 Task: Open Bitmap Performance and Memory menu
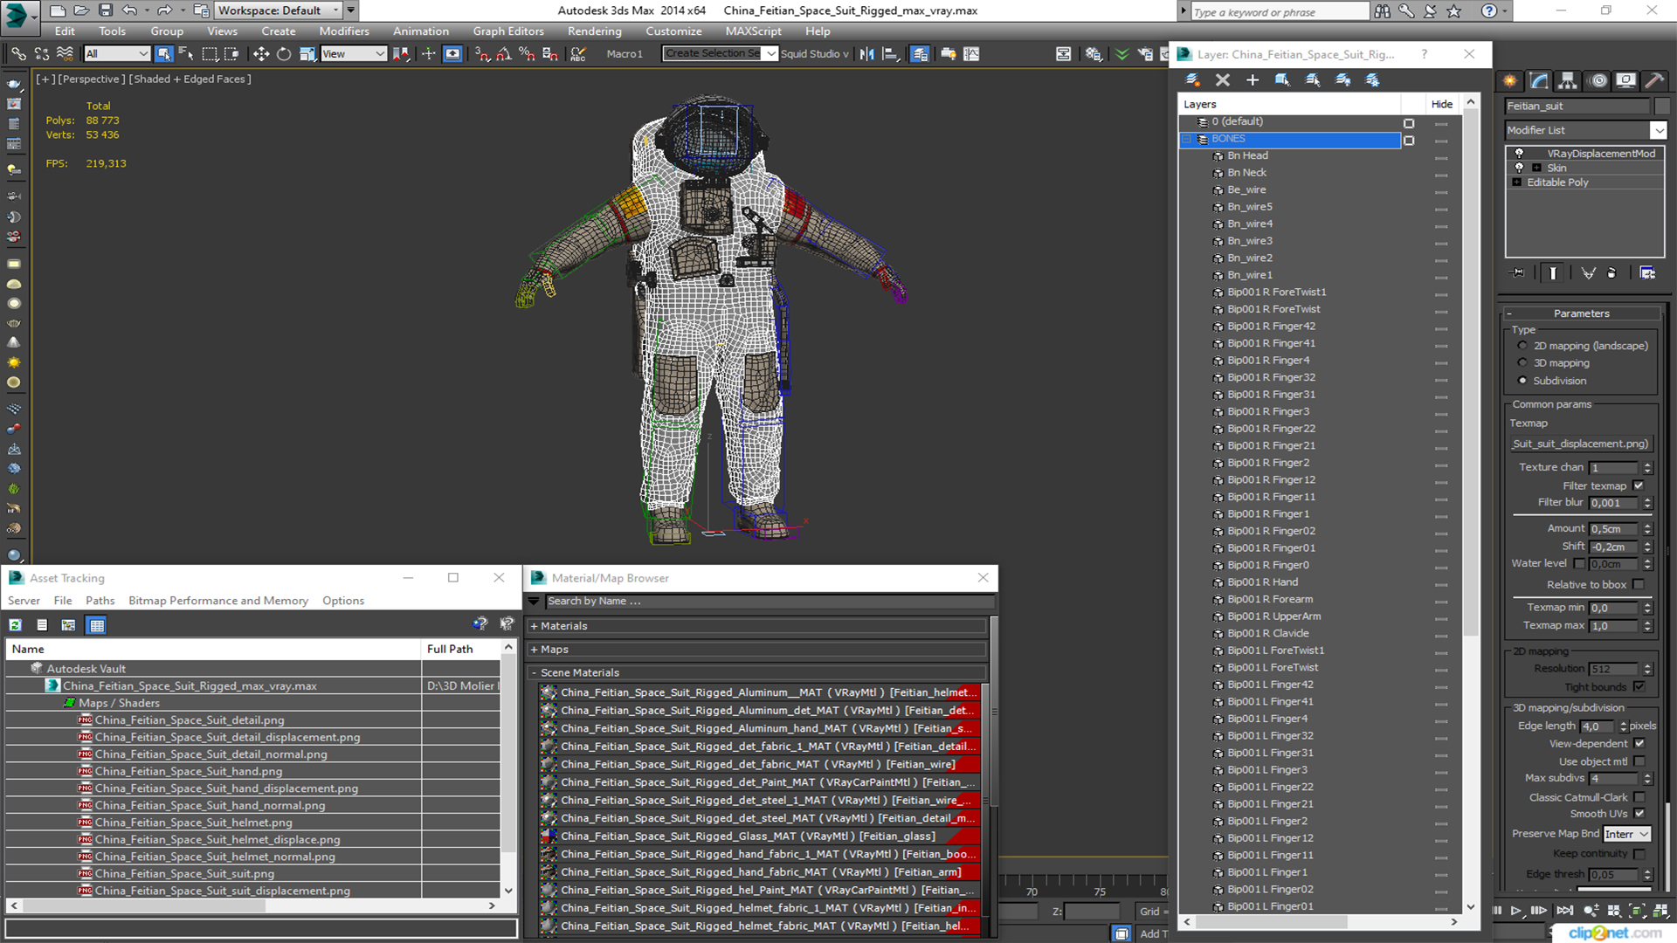point(218,601)
